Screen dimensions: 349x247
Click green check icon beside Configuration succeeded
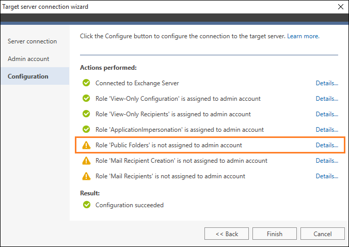[87, 205]
